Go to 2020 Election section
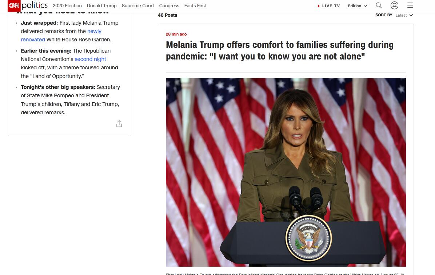The height and width of the screenshot is (275, 435). (x=67, y=5)
